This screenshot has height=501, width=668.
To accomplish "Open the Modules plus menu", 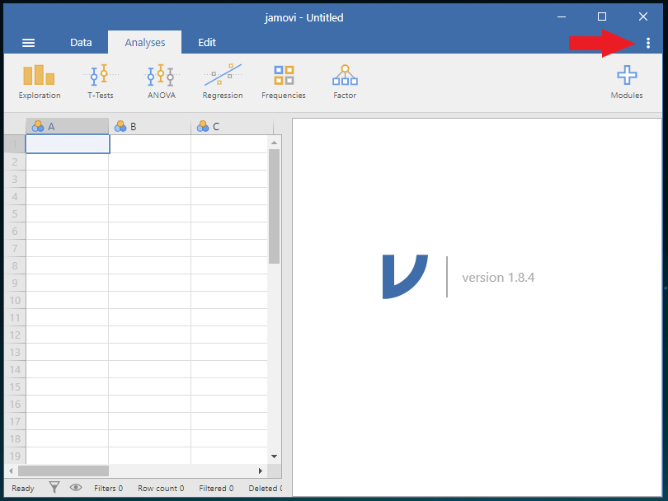I will (x=627, y=82).
